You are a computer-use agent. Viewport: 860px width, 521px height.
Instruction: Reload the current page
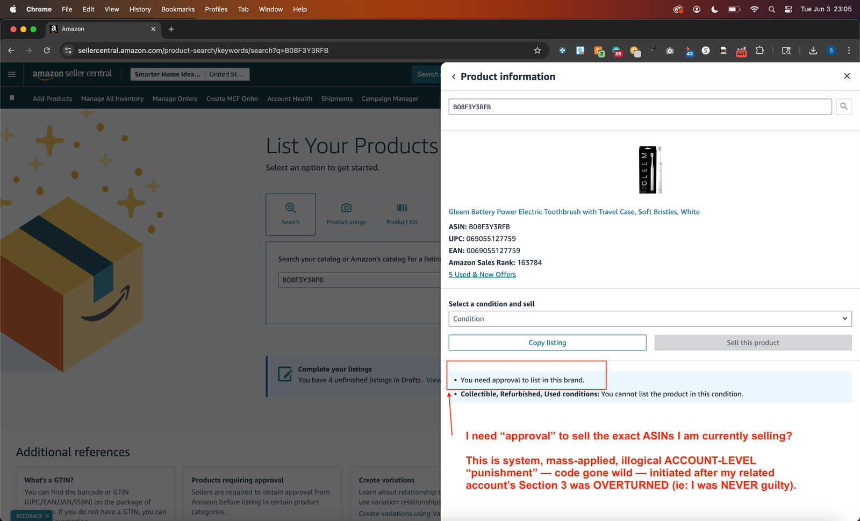coord(47,51)
